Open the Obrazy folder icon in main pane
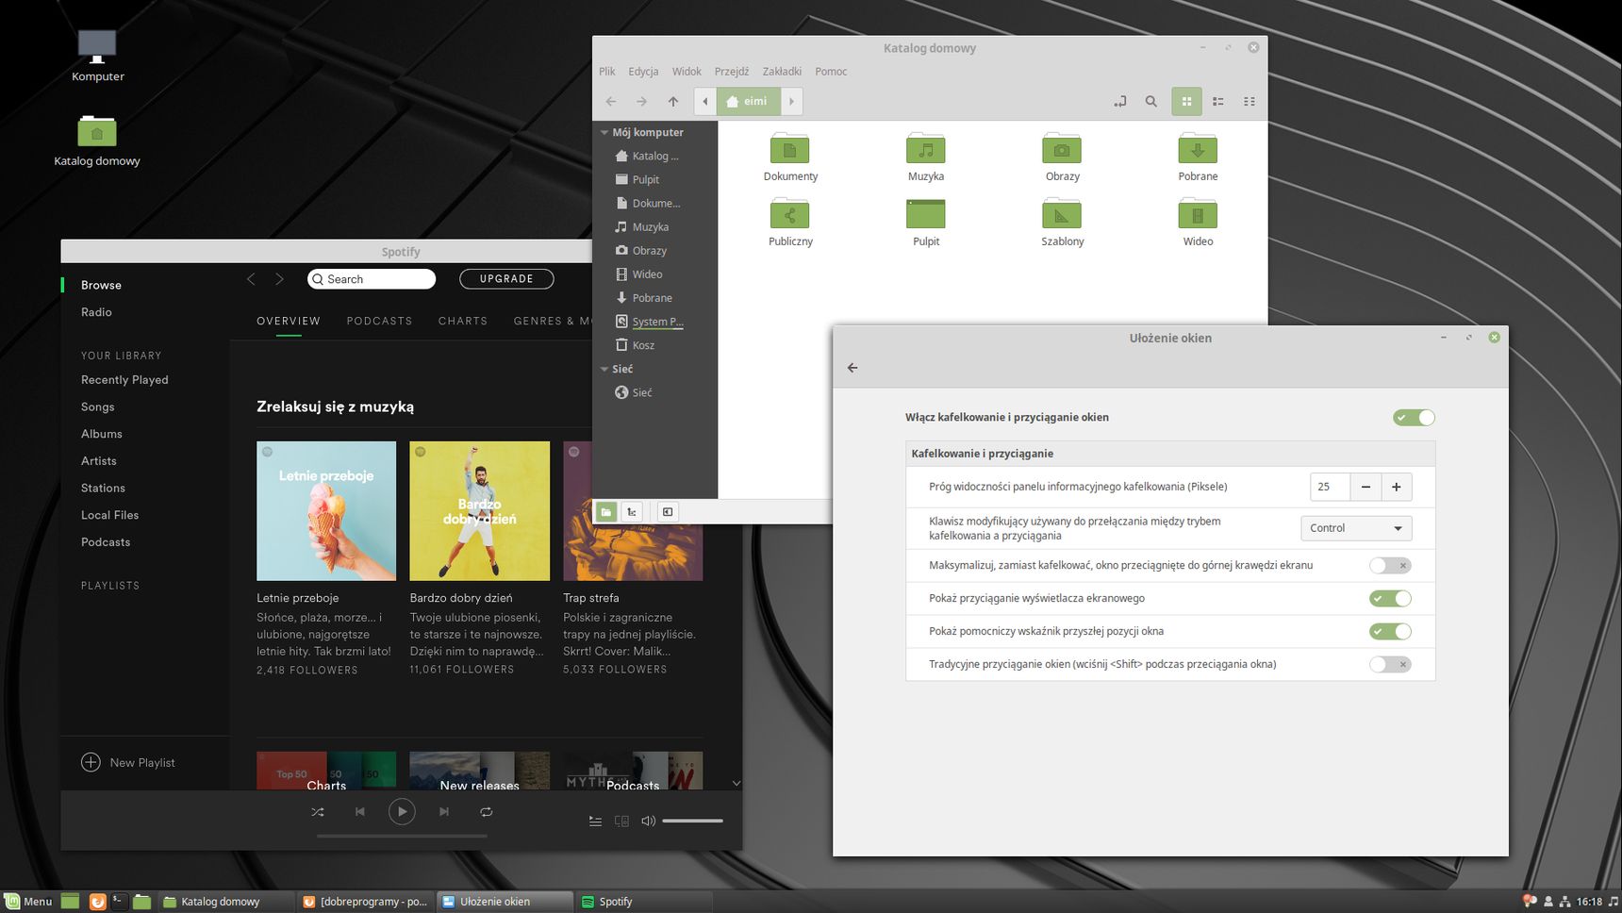The image size is (1622, 913). coord(1062,157)
